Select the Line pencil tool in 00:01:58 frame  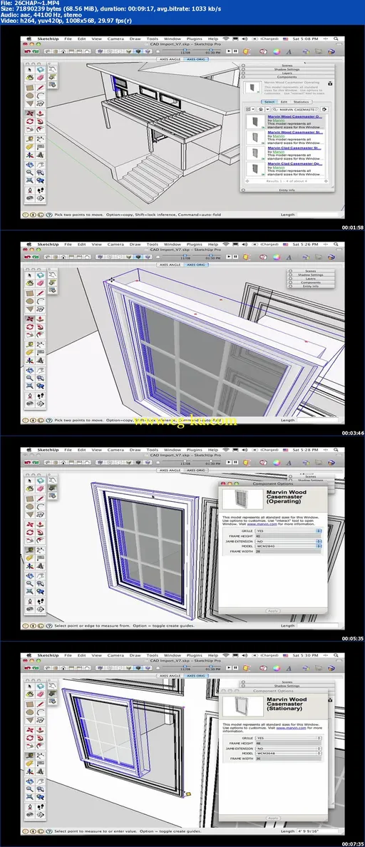[x=41, y=88]
